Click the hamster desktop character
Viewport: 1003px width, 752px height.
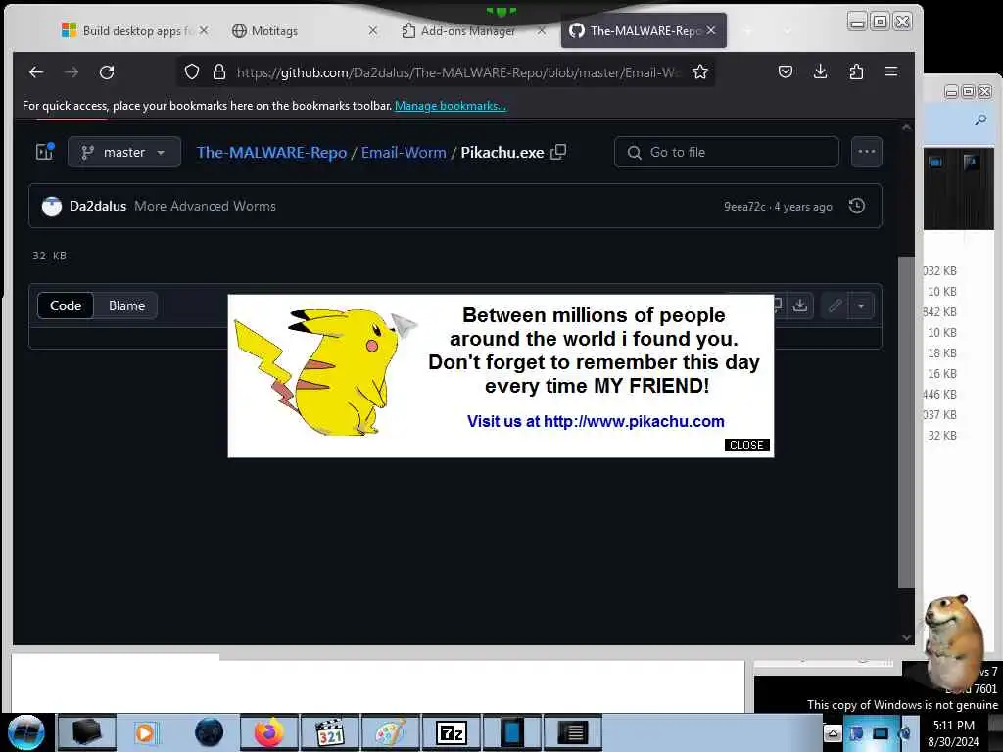[954, 640]
